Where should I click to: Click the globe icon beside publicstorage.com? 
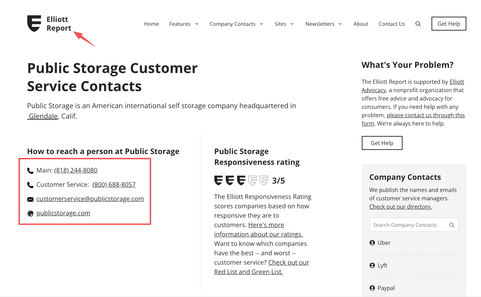click(x=30, y=213)
